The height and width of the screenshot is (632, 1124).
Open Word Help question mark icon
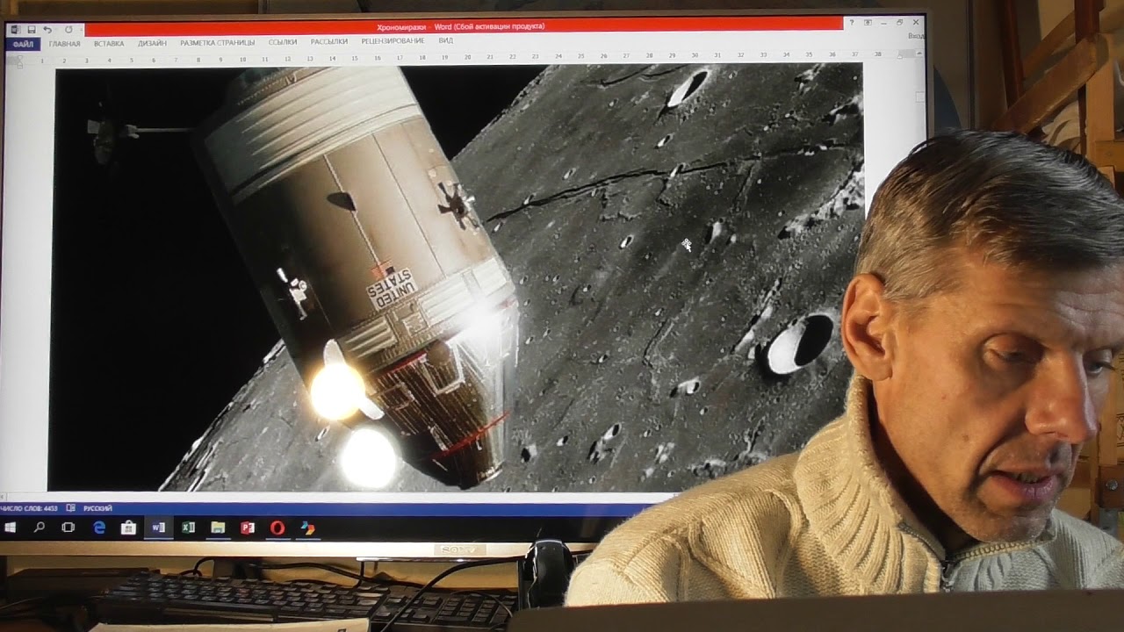pos(851,22)
